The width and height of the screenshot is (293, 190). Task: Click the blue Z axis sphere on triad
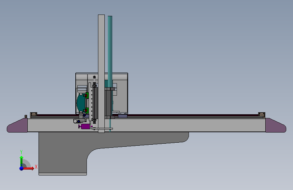click(x=22, y=168)
